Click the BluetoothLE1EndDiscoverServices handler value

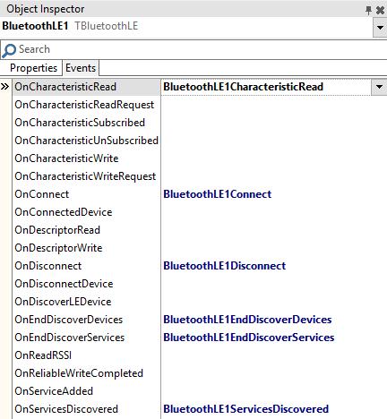pyautogui.click(x=248, y=338)
